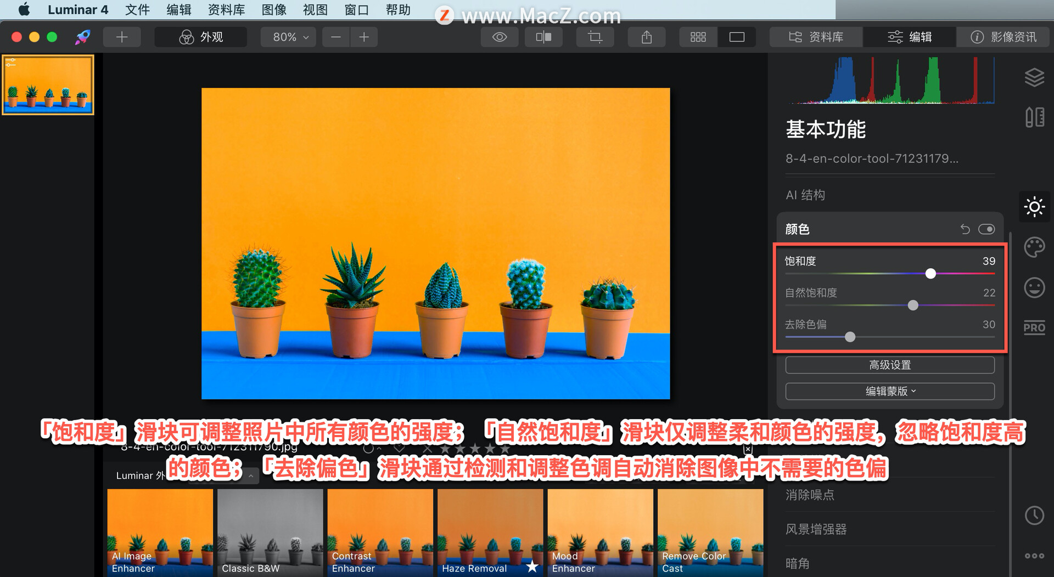Toggle the before/after compare view

pos(543,37)
